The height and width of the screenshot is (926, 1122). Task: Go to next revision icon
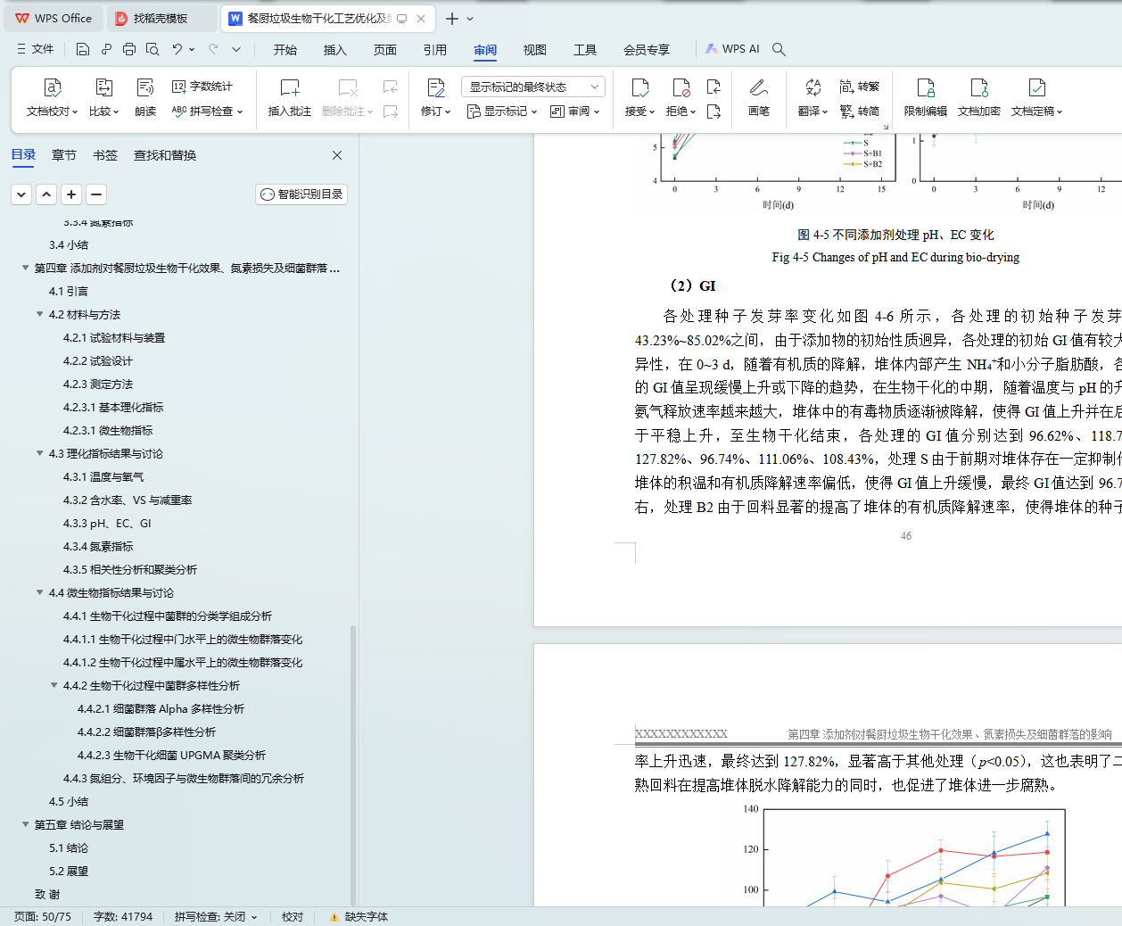pyautogui.click(x=714, y=112)
